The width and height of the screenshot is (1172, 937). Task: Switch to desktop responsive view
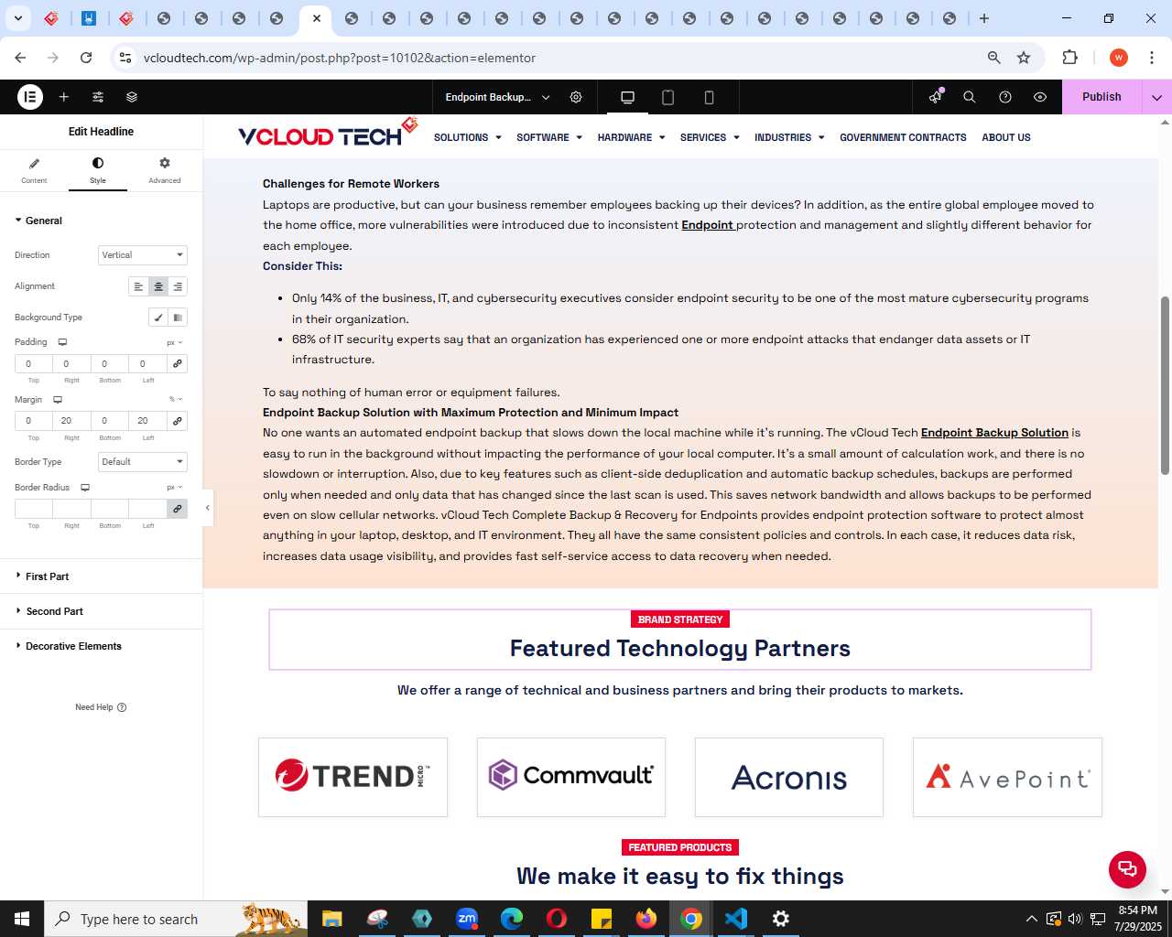627,97
